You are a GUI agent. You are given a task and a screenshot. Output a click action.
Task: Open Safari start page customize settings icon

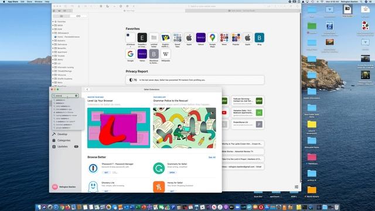click(x=296, y=187)
